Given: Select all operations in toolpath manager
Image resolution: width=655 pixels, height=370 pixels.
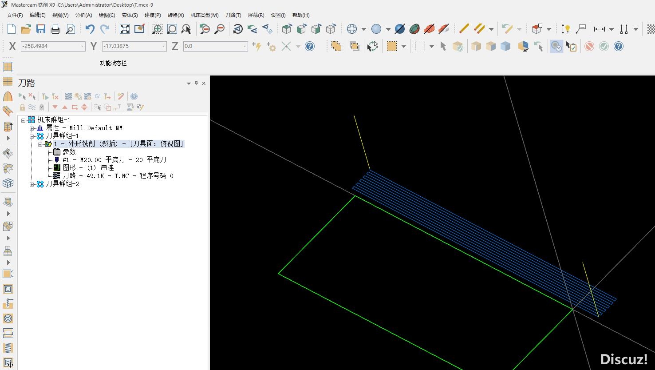Looking at the screenshot, I should pyautogui.click(x=22, y=96).
